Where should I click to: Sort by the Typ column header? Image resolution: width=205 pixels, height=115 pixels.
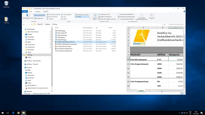pyautogui.click(x=97, y=28)
